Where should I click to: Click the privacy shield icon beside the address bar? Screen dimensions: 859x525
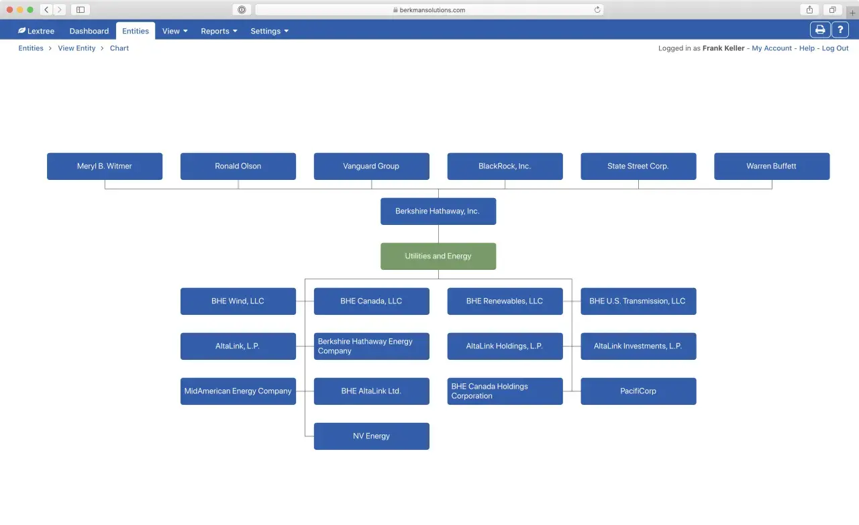pyautogui.click(x=242, y=9)
